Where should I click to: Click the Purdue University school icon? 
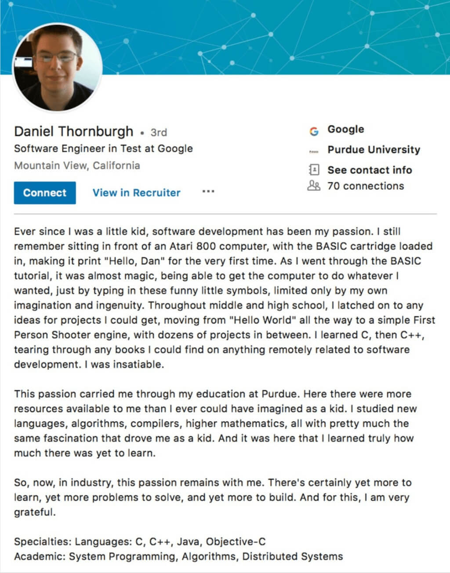[x=313, y=150]
